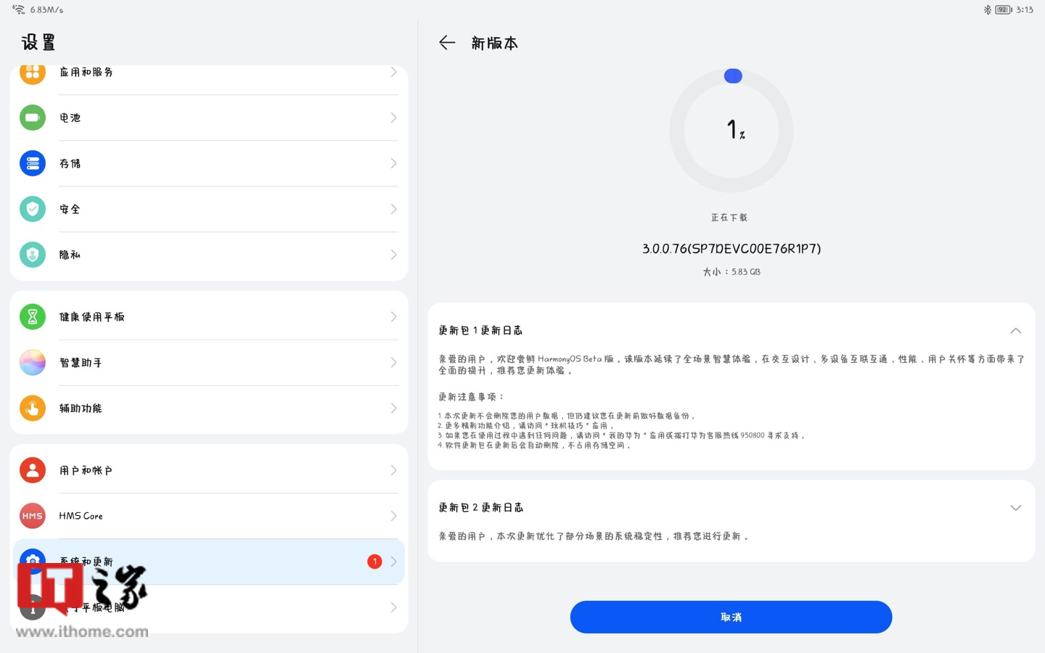Tap the 更新注意事项 heading
The image size is (1045, 653).
pyautogui.click(x=471, y=397)
